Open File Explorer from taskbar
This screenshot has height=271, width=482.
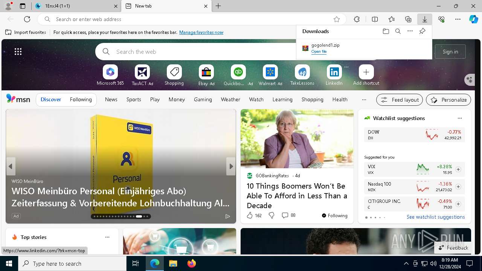pos(173,263)
